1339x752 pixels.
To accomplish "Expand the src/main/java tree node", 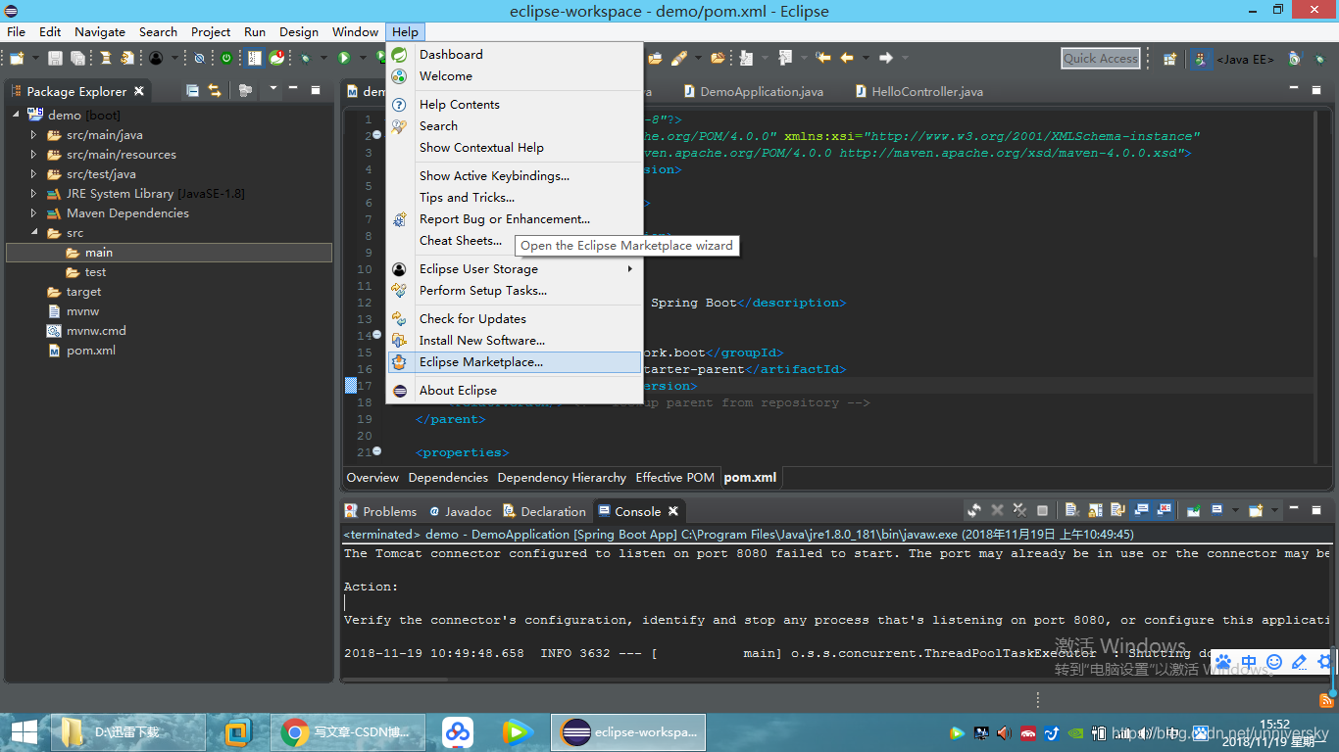I will (33, 135).
